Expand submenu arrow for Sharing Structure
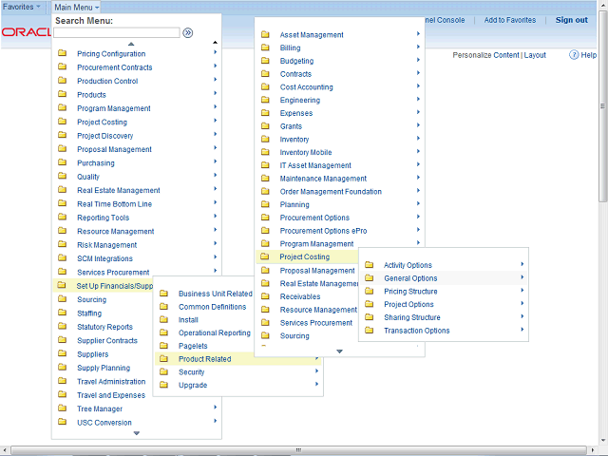Viewport: 608px width, 456px height. [522, 316]
